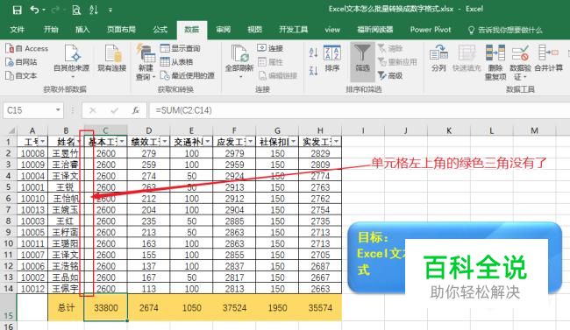
Task: Toggle the Filter (筛选) funnel button
Action: click(362, 62)
